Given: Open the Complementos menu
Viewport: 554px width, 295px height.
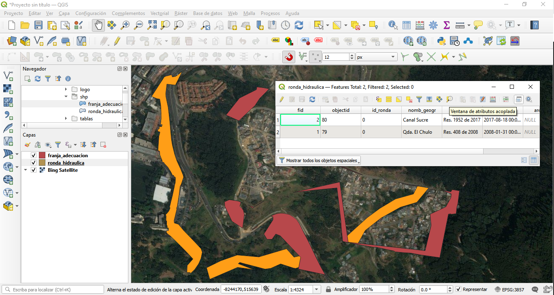Looking at the screenshot, I should (x=128, y=13).
